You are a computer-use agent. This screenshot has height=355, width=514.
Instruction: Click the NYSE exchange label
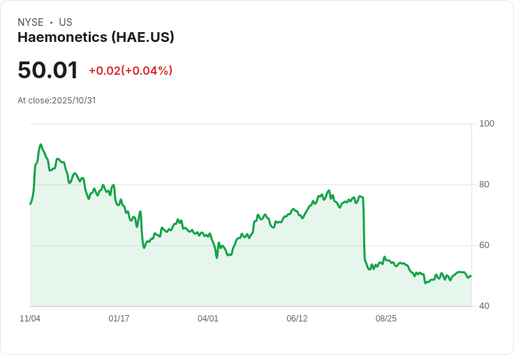(x=30, y=22)
